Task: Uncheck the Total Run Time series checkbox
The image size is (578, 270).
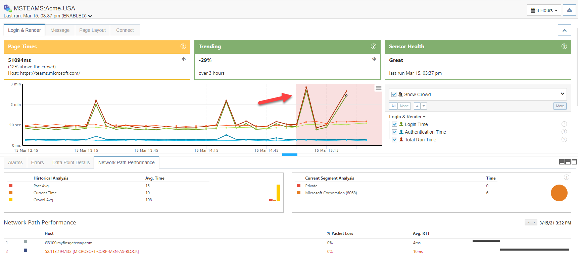Action: click(x=395, y=139)
